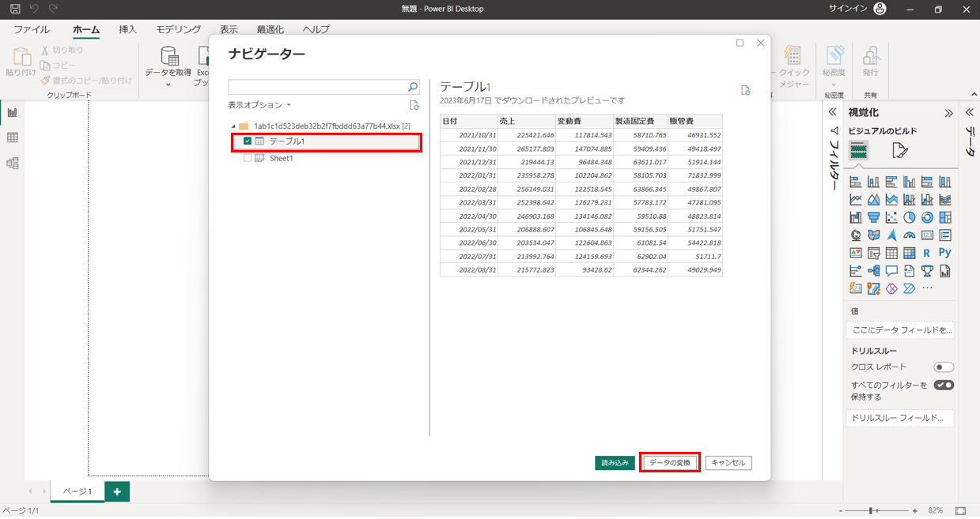Insert a treemap visual

pos(945,217)
